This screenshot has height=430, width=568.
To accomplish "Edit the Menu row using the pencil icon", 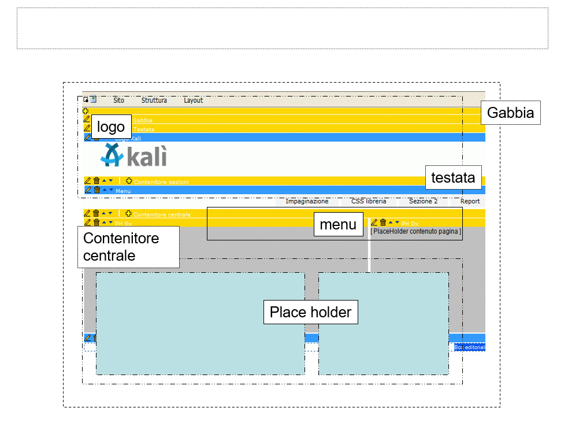I will tap(88, 190).
